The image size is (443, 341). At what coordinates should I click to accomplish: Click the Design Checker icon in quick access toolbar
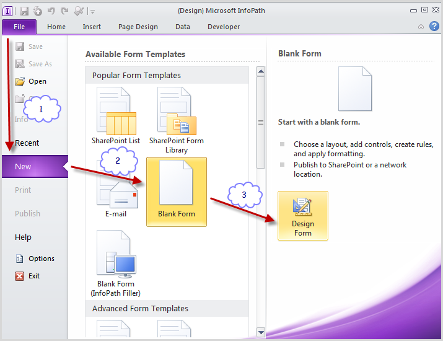[x=79, y=11]
